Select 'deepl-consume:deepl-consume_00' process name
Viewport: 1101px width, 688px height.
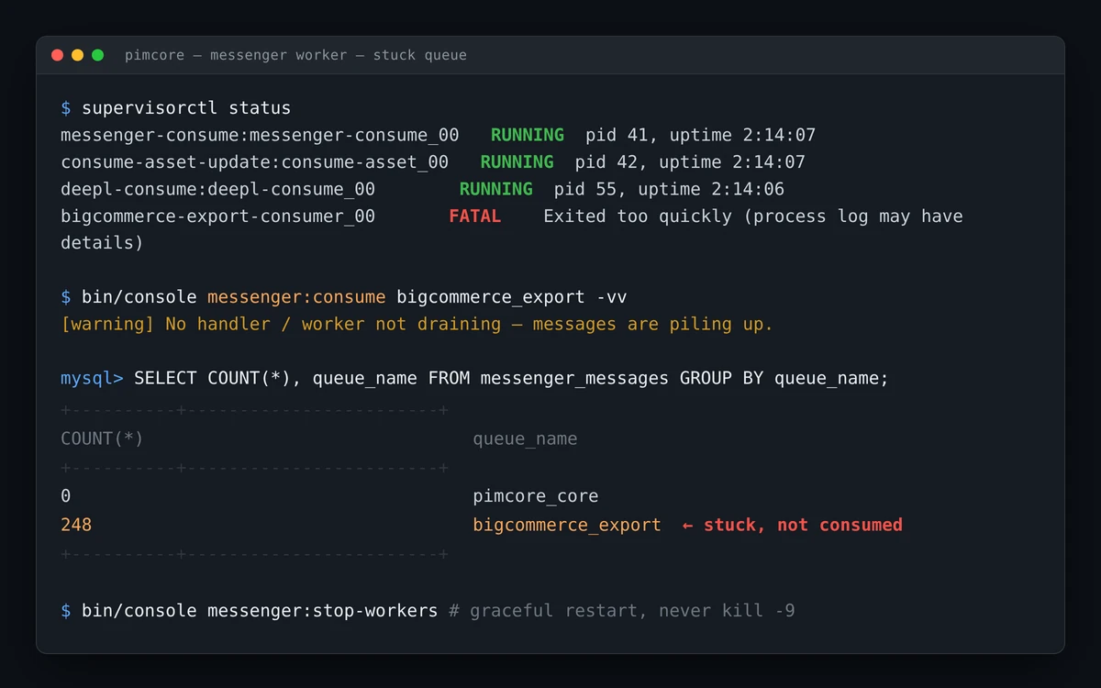pyautogui.click(x=217, y=189)
